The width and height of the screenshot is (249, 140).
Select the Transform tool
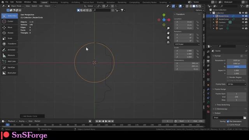tap(9, 44)
